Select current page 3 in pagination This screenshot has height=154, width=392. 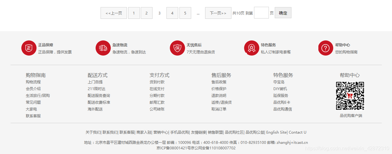[159, 13]
